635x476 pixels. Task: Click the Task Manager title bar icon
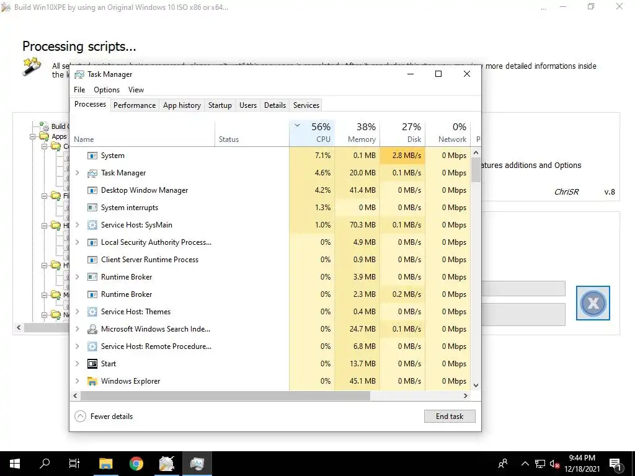[x=79, y=74]
